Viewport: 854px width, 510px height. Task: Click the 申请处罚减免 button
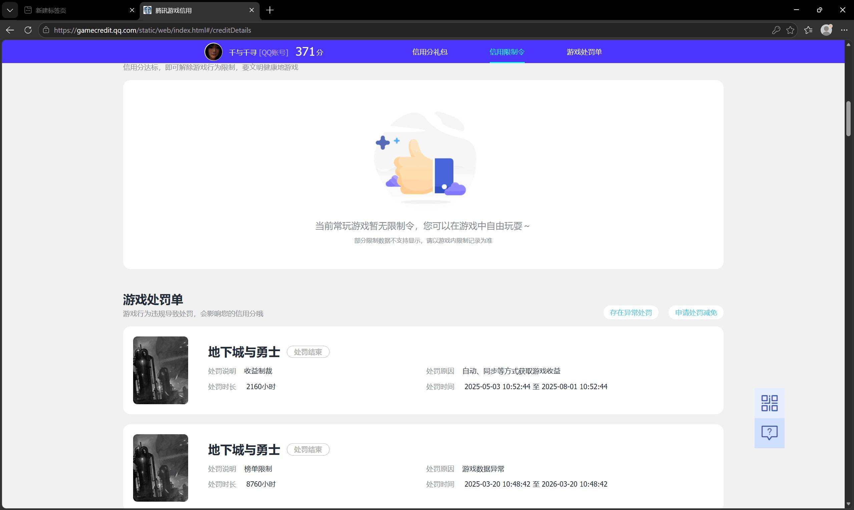(x=696, y=312)
